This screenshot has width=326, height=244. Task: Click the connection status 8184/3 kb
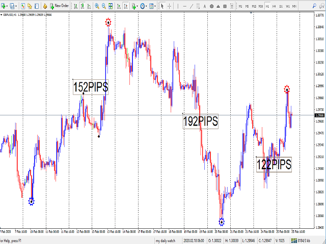(x=301, y=240)
